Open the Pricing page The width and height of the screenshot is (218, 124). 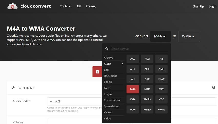click(91, 6)
